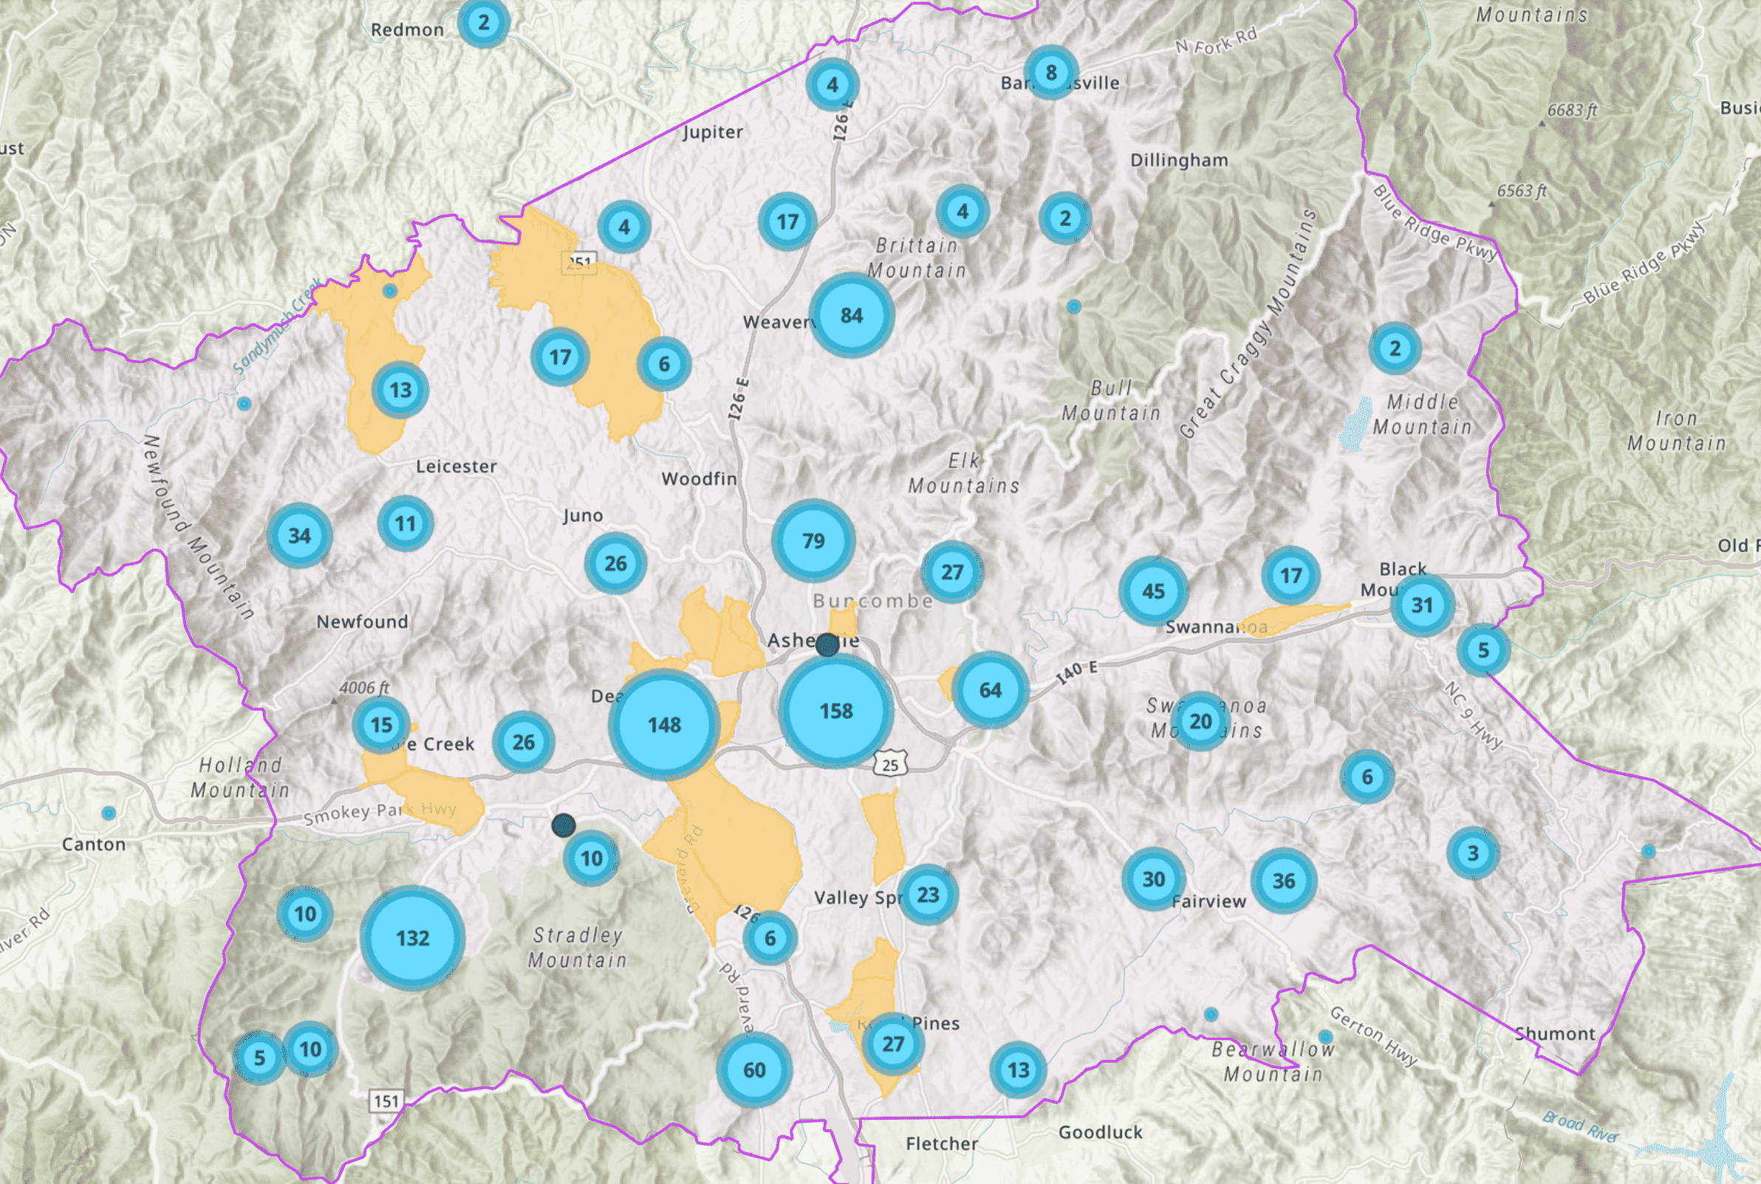The image size is (1761, 1184).
Task: Open the 20 cluster on Swannanoa Mountains
Action: click(1200, 721)
